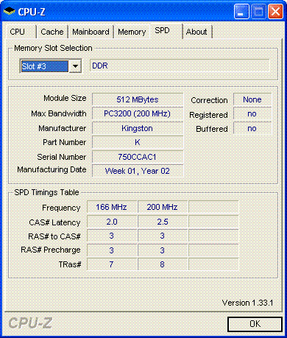Click the part number value K

point(138,142)
